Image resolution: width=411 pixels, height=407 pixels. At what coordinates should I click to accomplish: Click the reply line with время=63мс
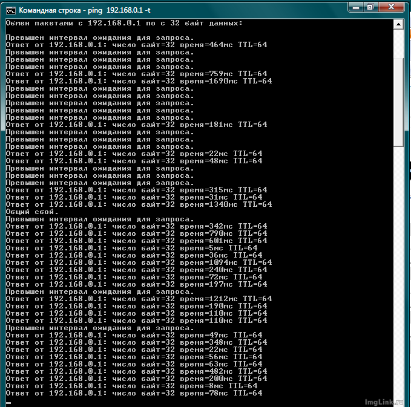(134, 364)
